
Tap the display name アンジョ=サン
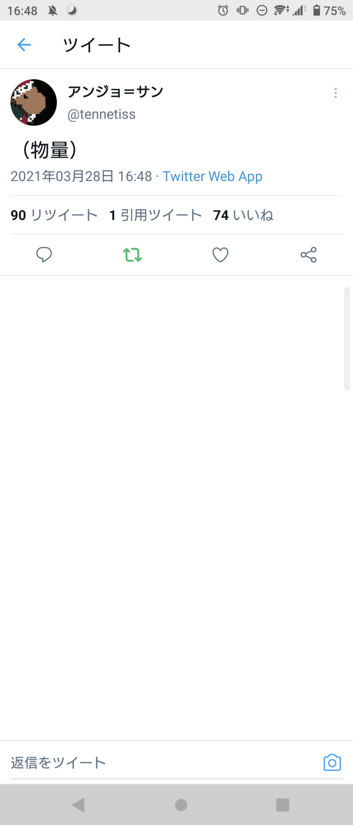pyautogui.click(x=115, y=92)
